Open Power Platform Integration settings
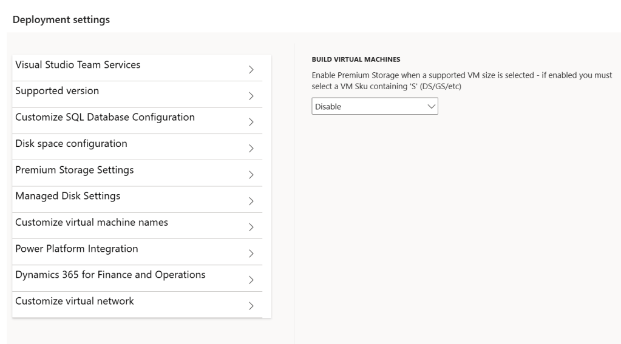This screenshot has height=344, width=621. 76,249
